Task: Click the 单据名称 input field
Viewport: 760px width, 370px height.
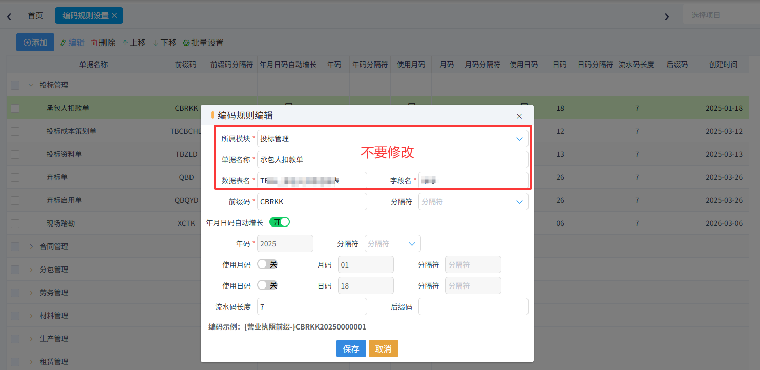Action: coord(393,159)
